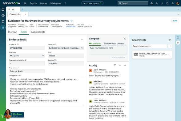
Task: Click the Save button
Action: 175,21
